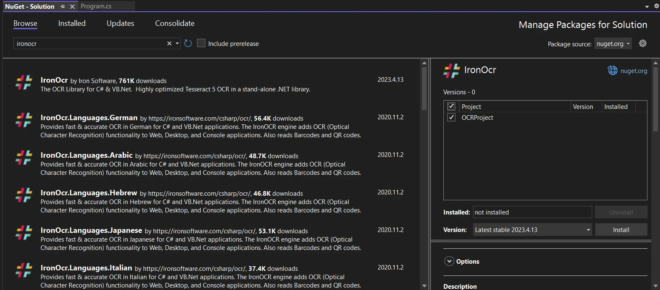Close the NuGet - Solution tab
This screenshot has height=290, width=660.
point(72,7)
